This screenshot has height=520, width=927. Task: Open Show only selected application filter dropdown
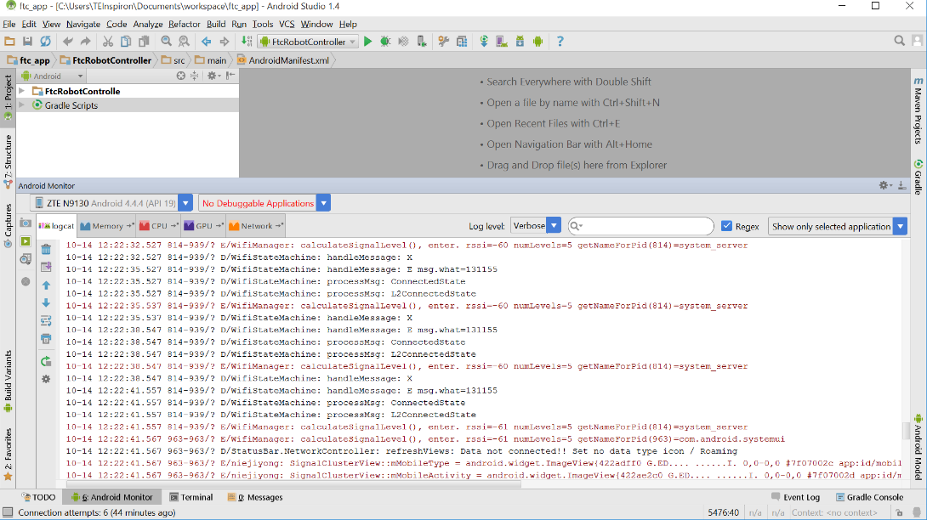click(900, 226)
